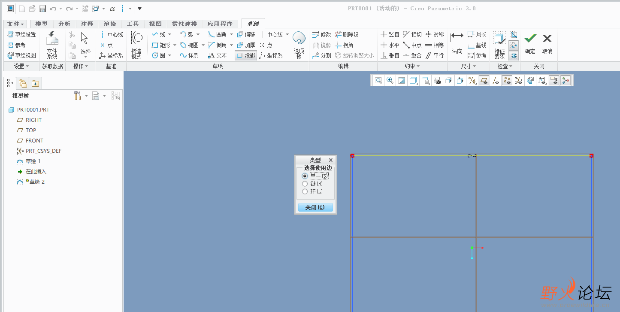The height and width of the screenshot is (312, 620).
Task: Click Refit in the graphics toolbar
Action: pos(378,80)
